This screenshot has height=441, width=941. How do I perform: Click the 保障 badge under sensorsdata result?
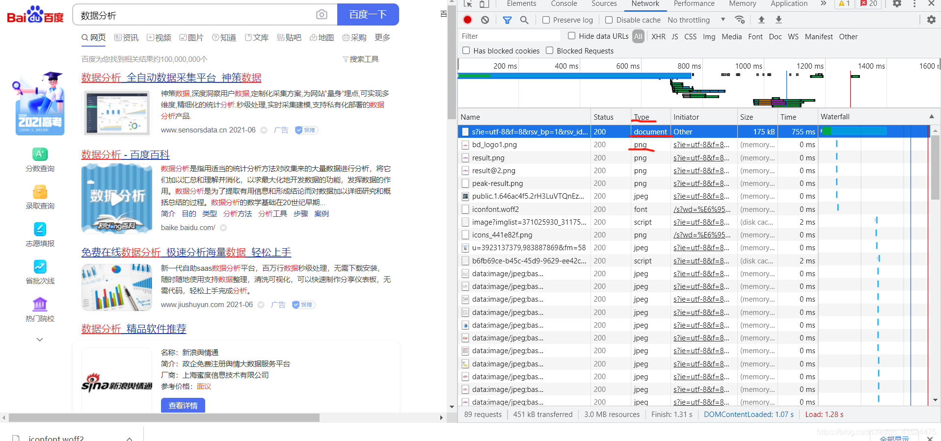coord(306,130)
